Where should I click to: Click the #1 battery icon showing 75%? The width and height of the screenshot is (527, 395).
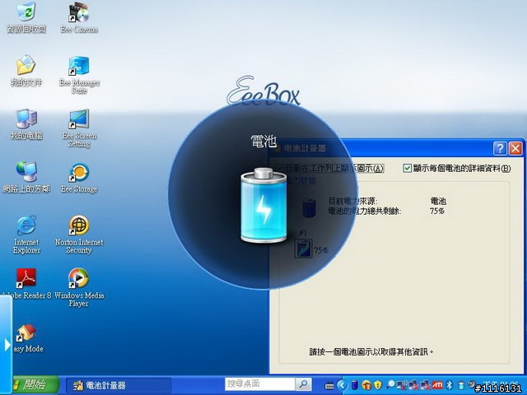304,249
